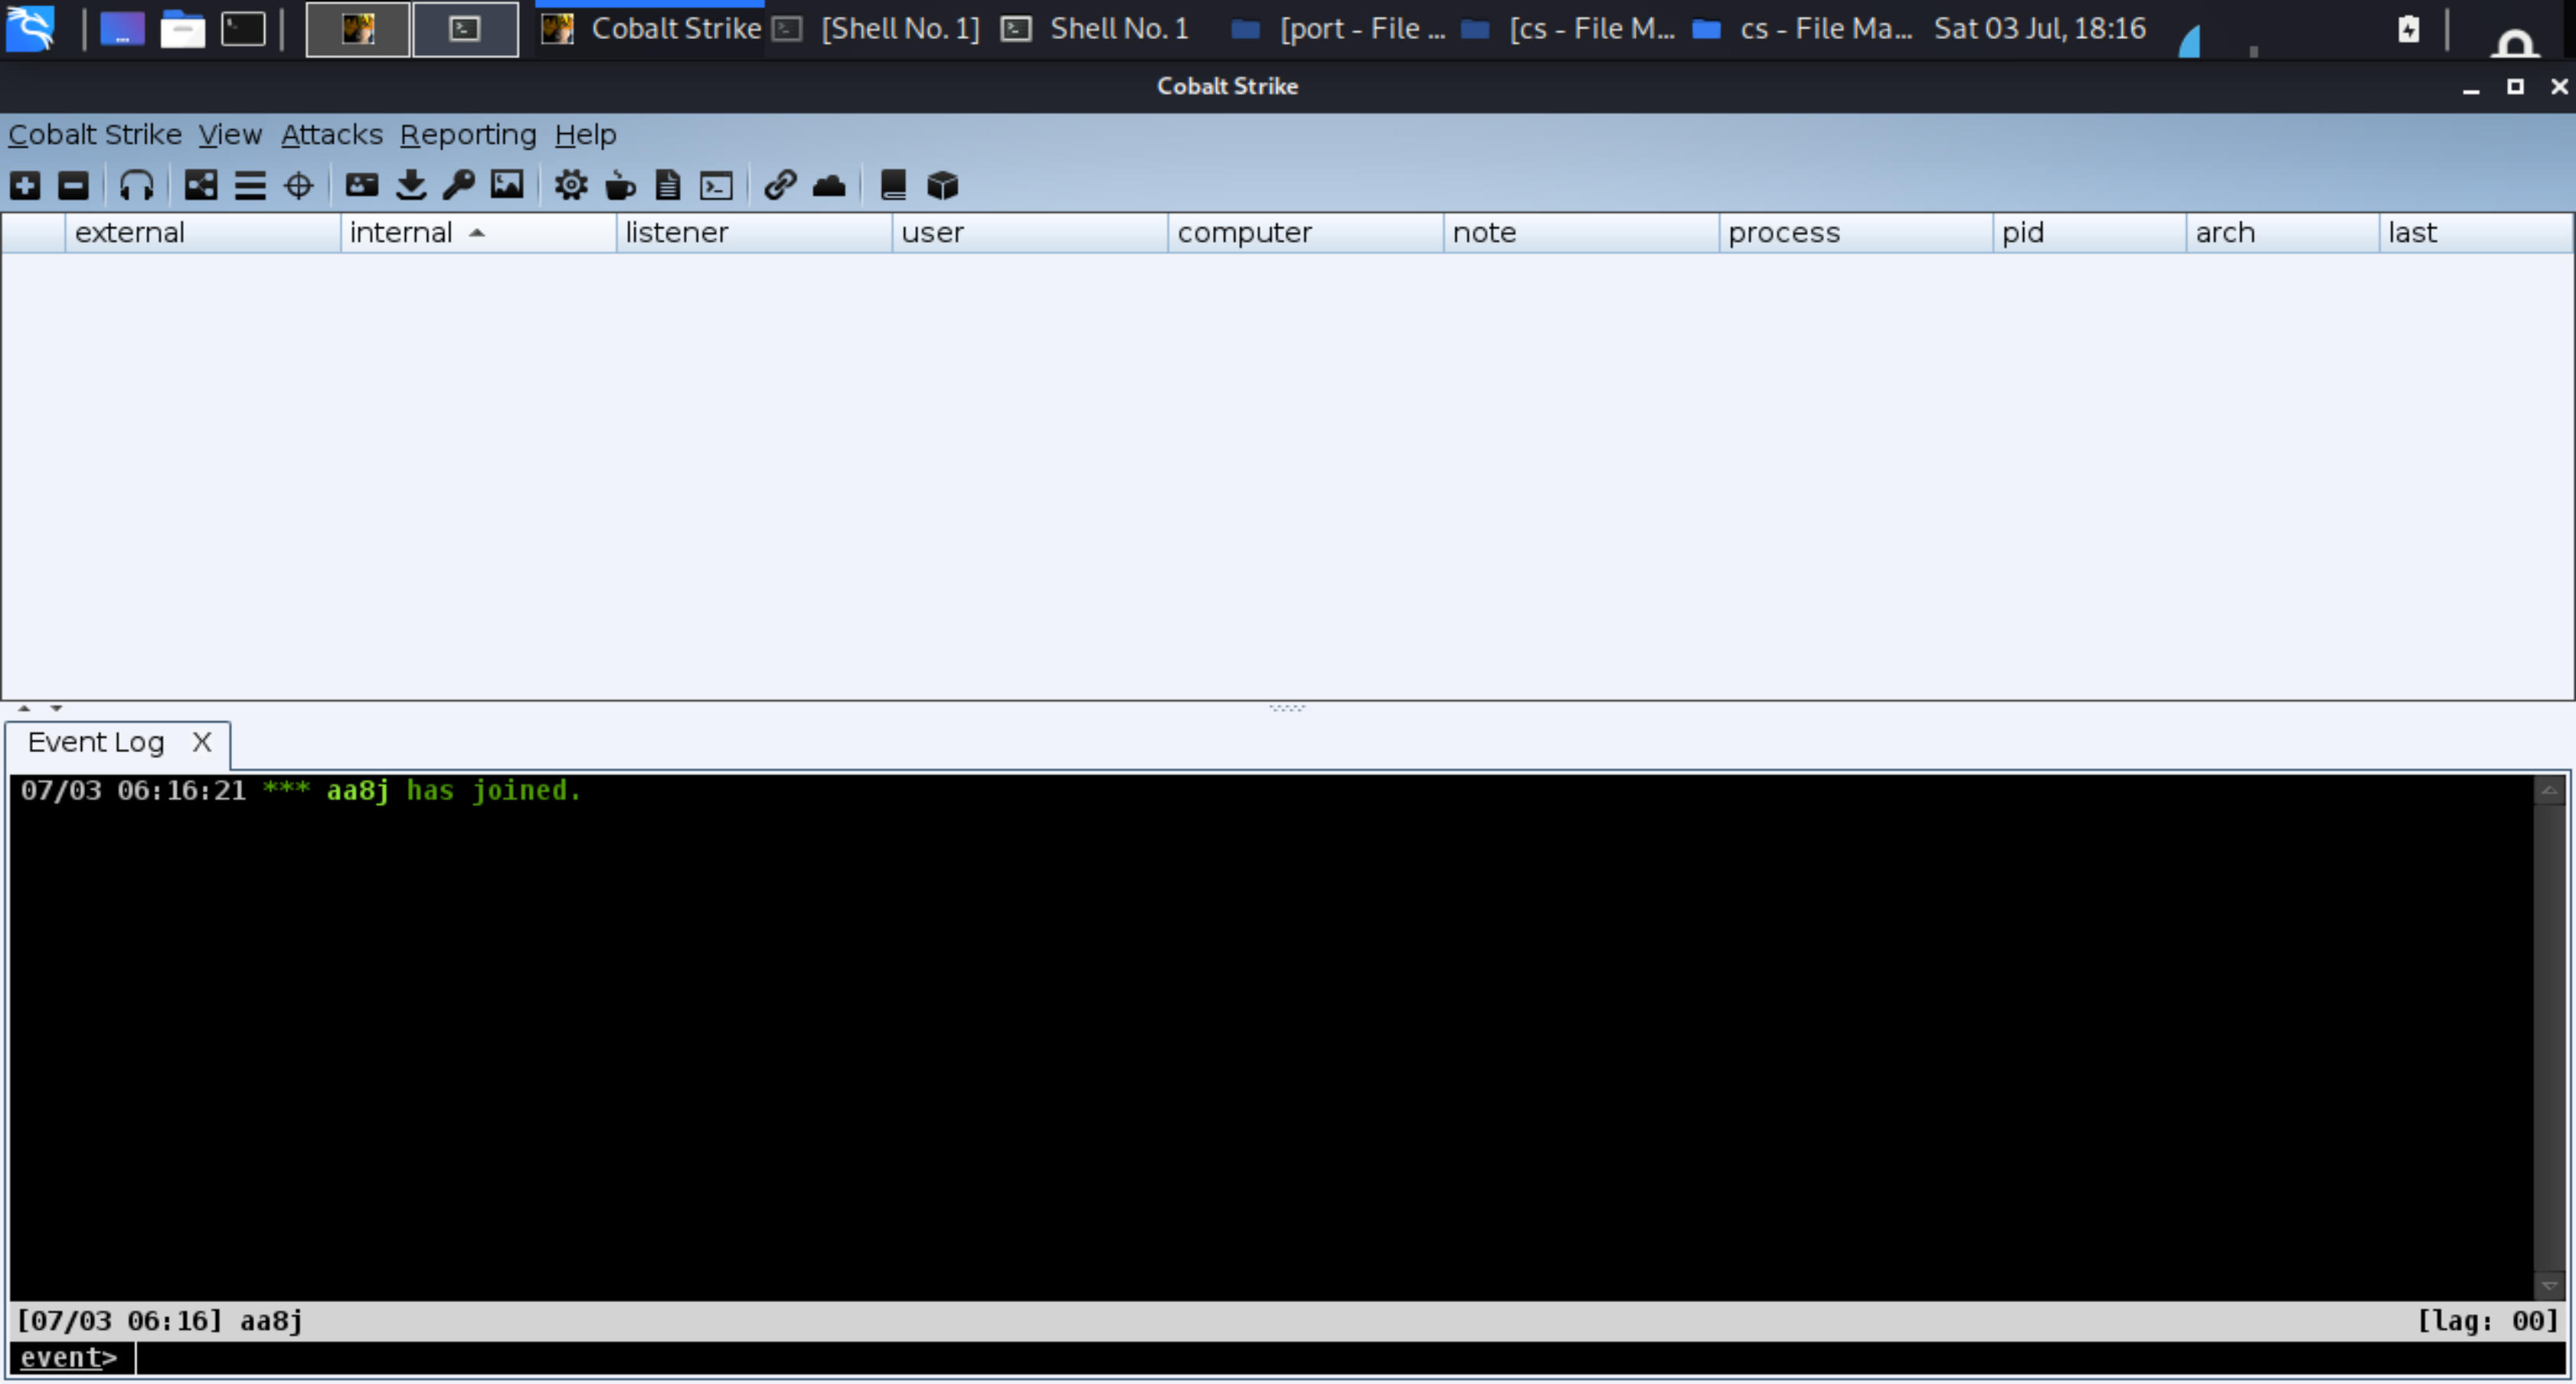Click the coffee cup Java applet icon

click(x=620, y=186)
